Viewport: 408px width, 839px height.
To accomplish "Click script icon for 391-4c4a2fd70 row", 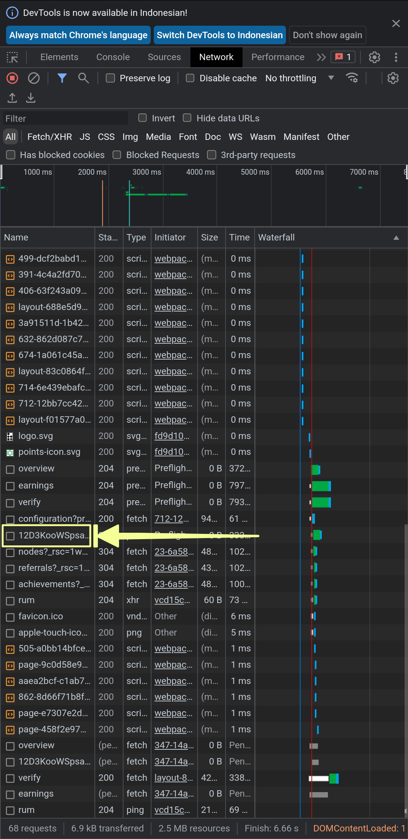I will click(10, 275).
